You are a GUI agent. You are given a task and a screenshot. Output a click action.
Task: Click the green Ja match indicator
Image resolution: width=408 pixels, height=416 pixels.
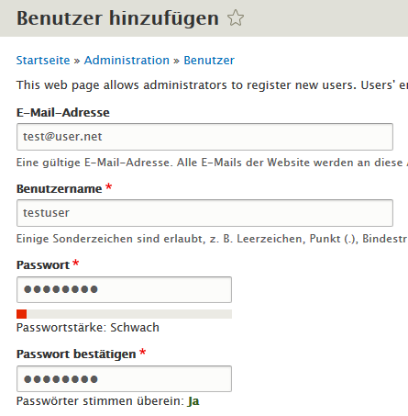tap(193, 401)
